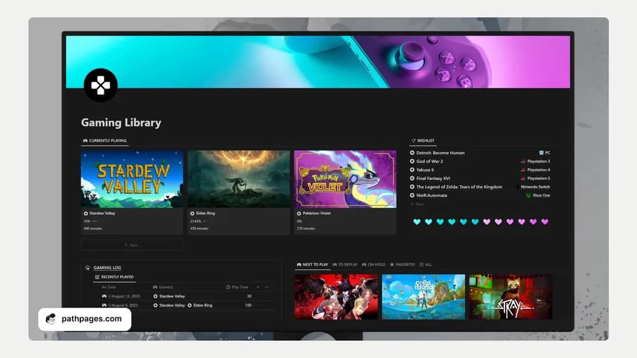The image size is (637, 358).
Task: Open the Pokémon Violet card title
Action: tap(317, 213)
